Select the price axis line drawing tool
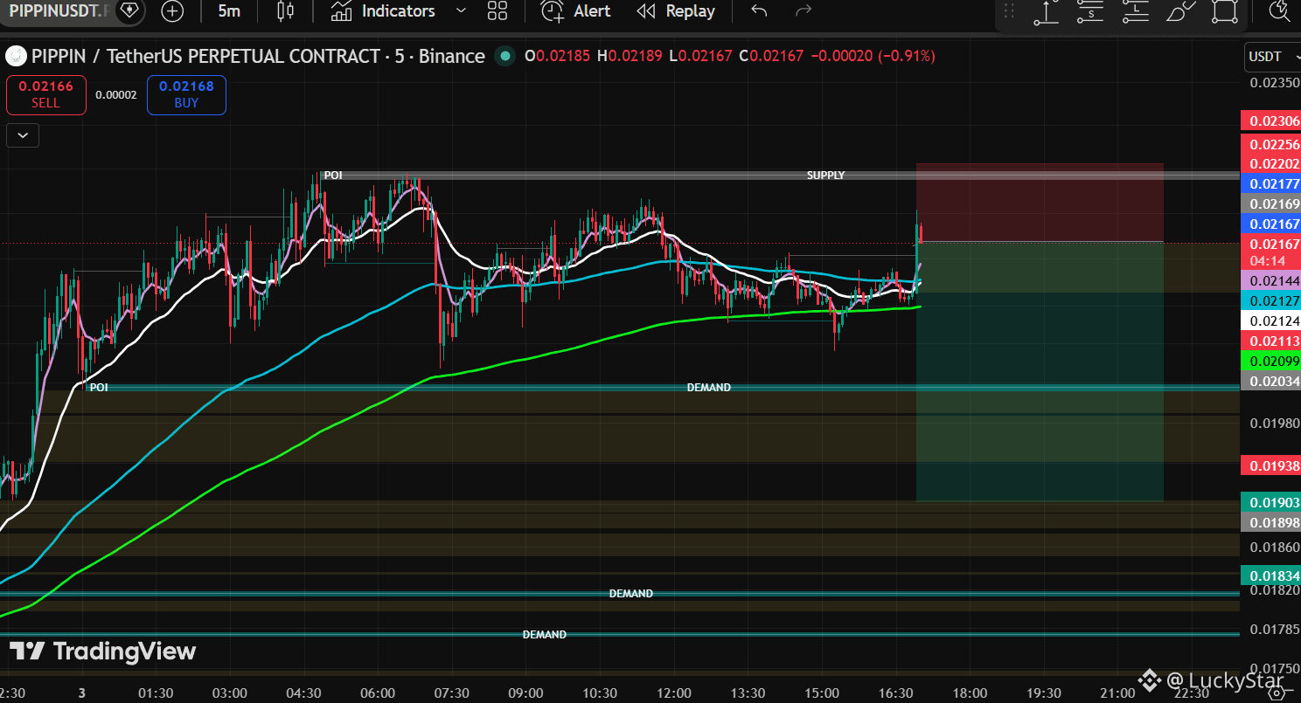This screenshot has width=1301, height=703. click(1047, 11)
